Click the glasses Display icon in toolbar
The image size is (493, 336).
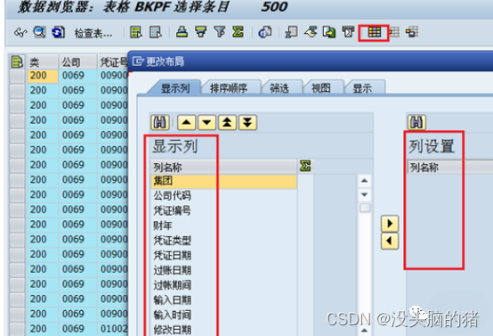[20, 32]
